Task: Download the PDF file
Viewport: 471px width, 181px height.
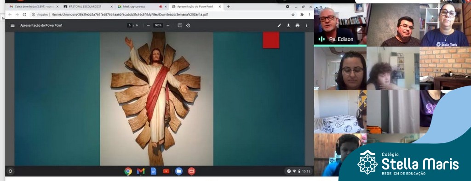Action: click(288, 26)
